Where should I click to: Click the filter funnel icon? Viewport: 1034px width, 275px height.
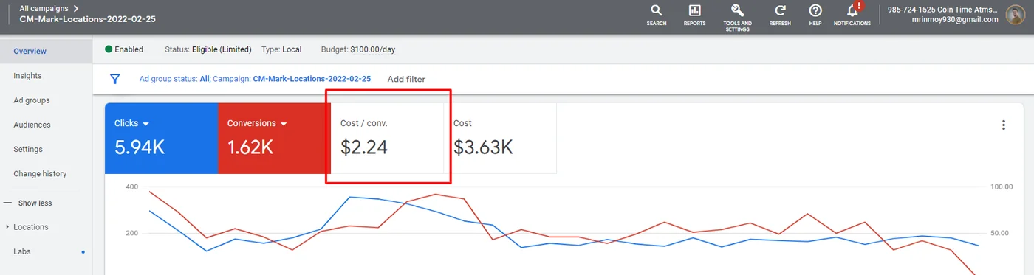click(114, 79)
